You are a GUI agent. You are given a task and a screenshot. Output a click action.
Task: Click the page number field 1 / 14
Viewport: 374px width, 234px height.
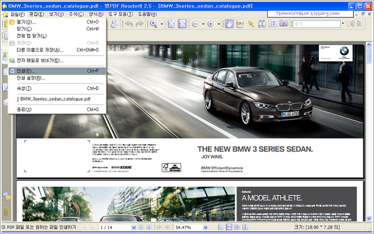click(x=115, y=227)
